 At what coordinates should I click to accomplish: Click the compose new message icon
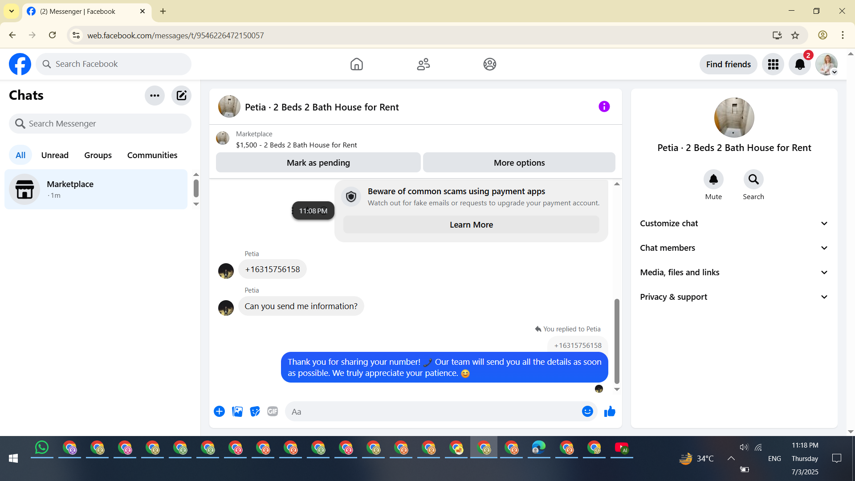coord(181,95)
